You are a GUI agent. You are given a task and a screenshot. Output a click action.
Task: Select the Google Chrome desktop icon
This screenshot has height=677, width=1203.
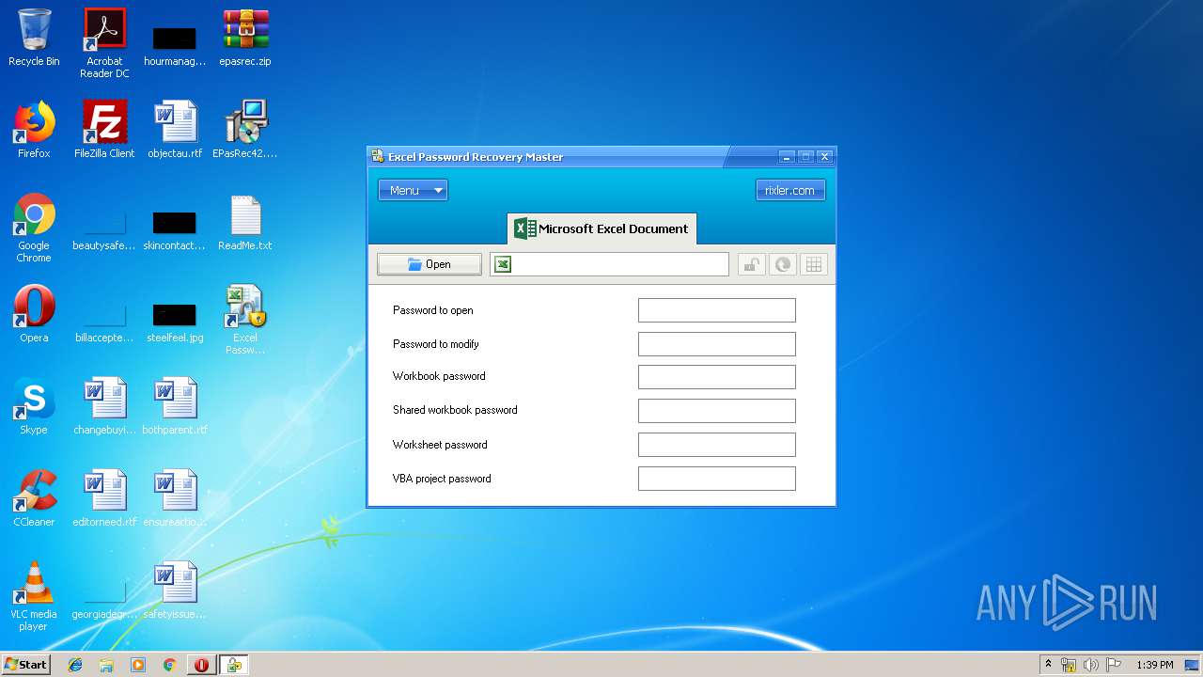click(x=34, y=228)
